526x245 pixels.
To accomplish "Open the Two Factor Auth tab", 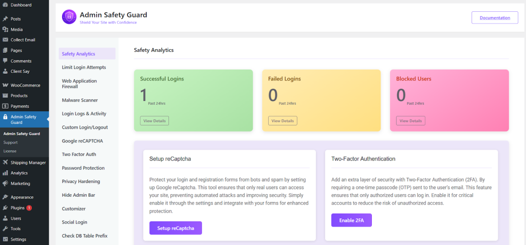I will 79,154.
